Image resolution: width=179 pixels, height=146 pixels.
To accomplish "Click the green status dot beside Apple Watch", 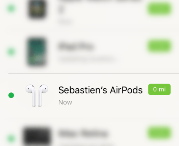I will (11, 8).
